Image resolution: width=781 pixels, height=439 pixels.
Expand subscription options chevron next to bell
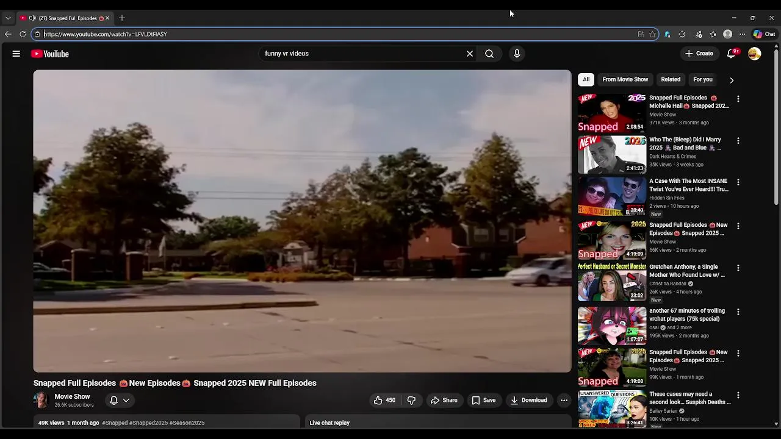[x=126, y=400]
